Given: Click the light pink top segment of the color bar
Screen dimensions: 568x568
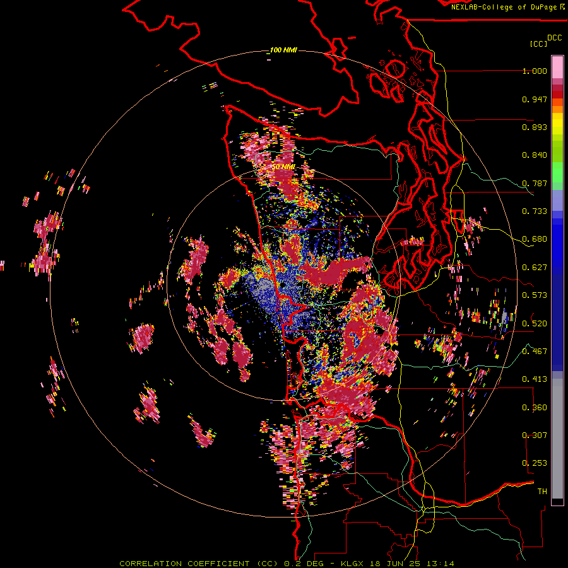Looking at the screenshot, I should 557,68.
